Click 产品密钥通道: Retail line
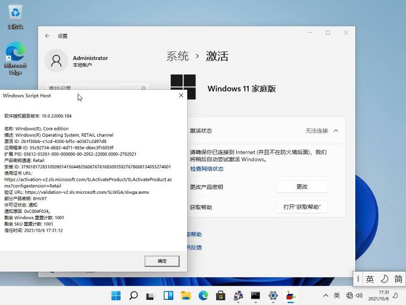This screenshot has height=305, width=406. [24, 160]
